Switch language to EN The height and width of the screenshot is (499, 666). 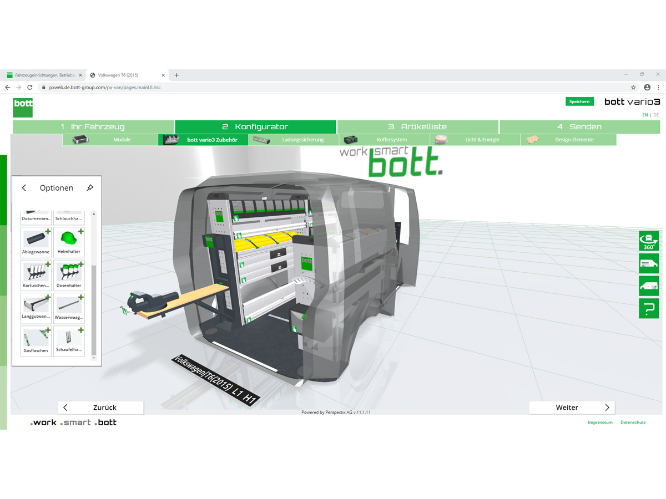[645, 115]
